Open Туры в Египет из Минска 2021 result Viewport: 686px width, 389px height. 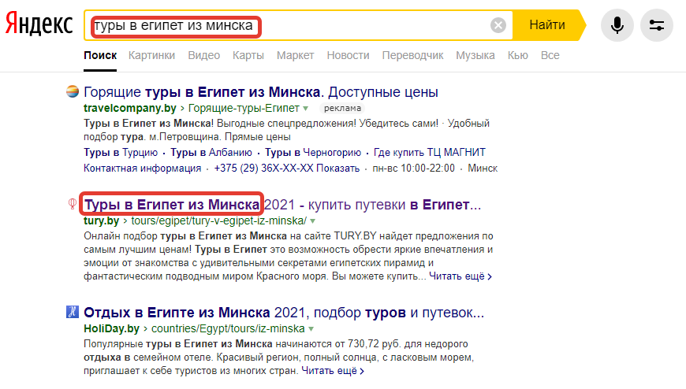[x=282, y=205]
